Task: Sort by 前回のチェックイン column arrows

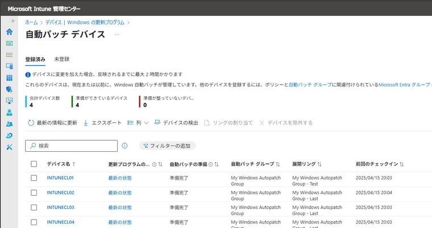Action: coord(402,164)
